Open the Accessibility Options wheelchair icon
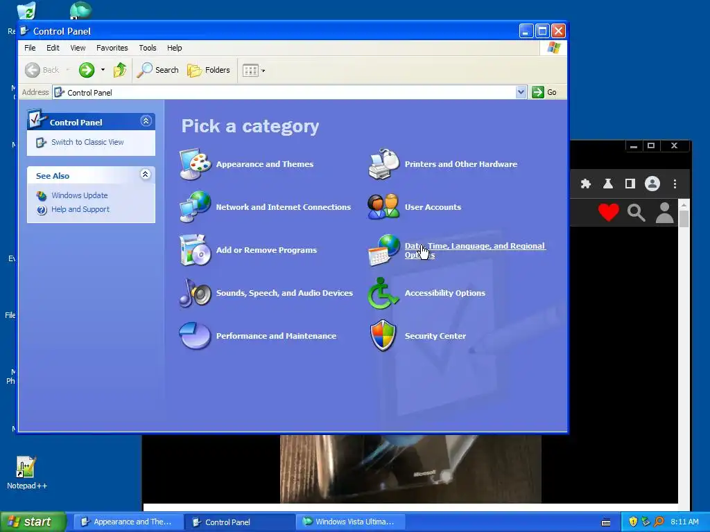This screenshot has width=710, height=532. click(x=383, y=293)
